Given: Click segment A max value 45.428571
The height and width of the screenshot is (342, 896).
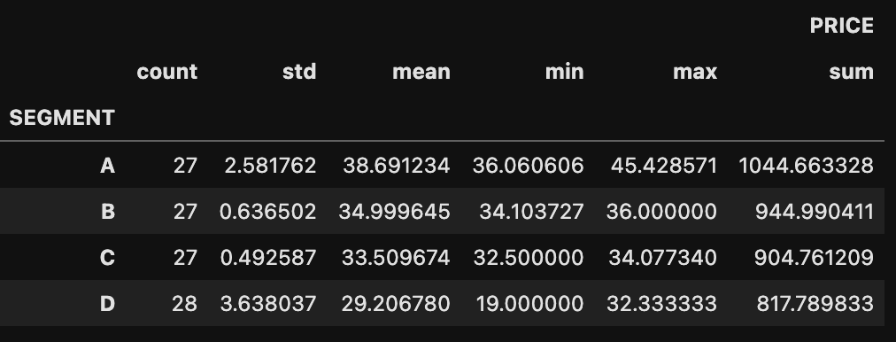Looking at the screenshot, I should 663,166.
